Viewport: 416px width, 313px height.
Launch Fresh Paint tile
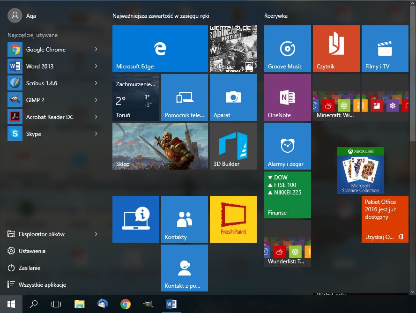click(233, 219)
